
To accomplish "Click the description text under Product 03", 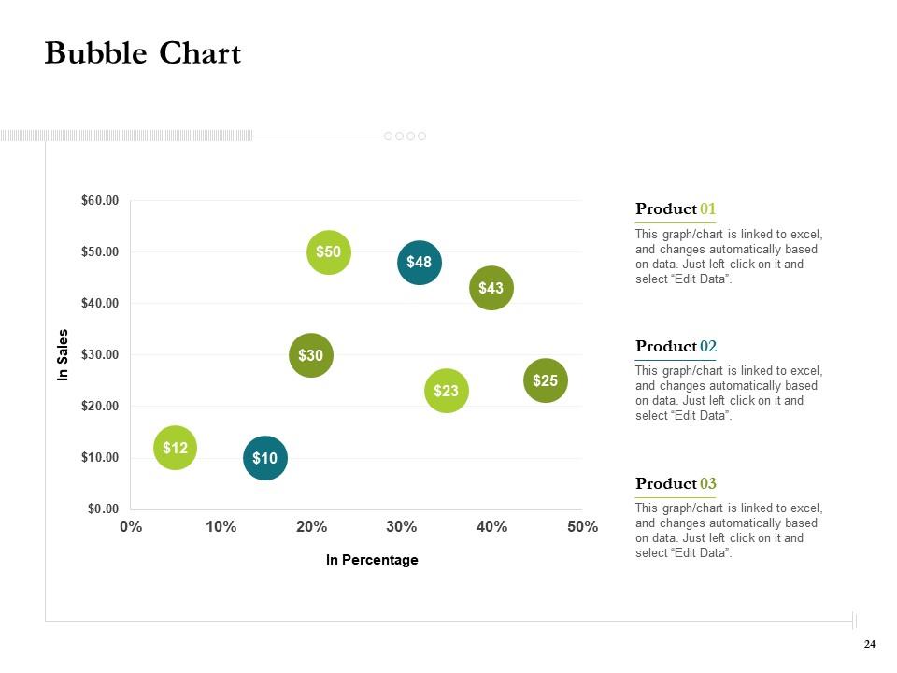I will click(729, 531).
